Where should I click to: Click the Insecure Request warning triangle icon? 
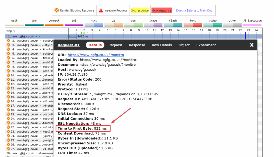101,10
